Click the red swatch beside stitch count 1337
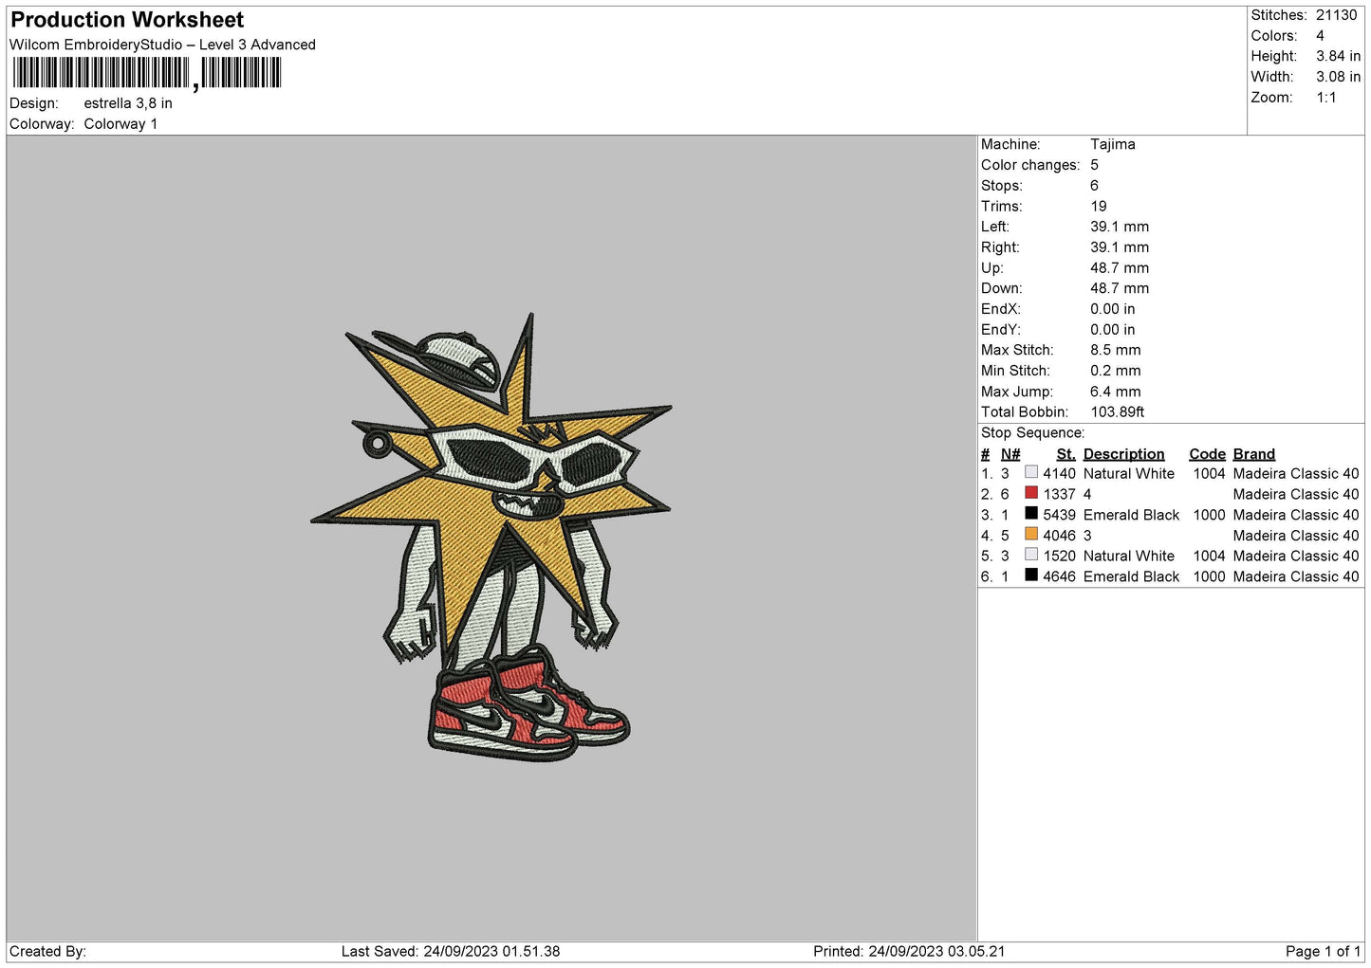Viewport: 1371px width, 968px height. [x=1031, y=493]
